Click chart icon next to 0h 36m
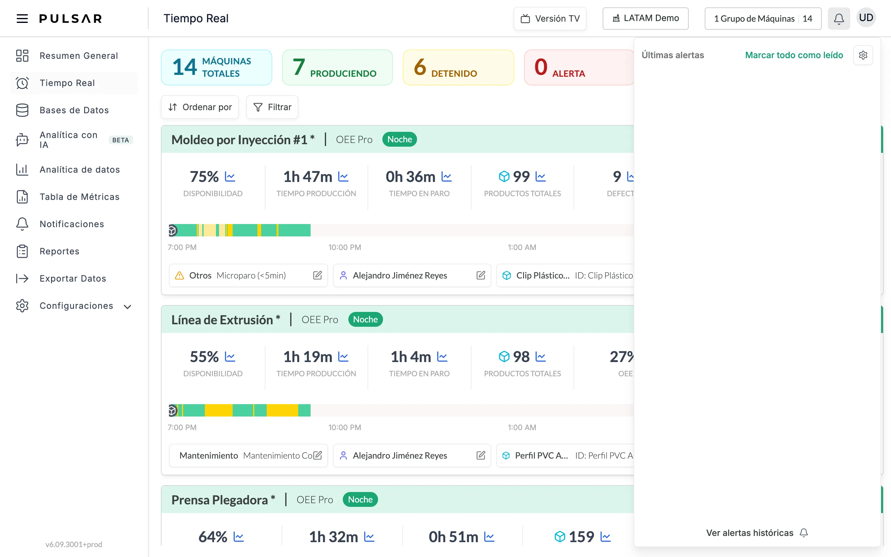 tap(447, 177)
